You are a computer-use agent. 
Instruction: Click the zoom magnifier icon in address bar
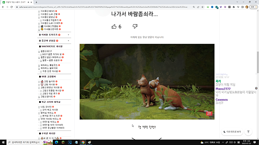coord(194,7)
